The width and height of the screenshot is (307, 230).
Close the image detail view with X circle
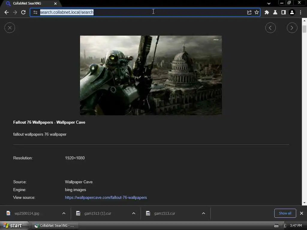point(10,28)
